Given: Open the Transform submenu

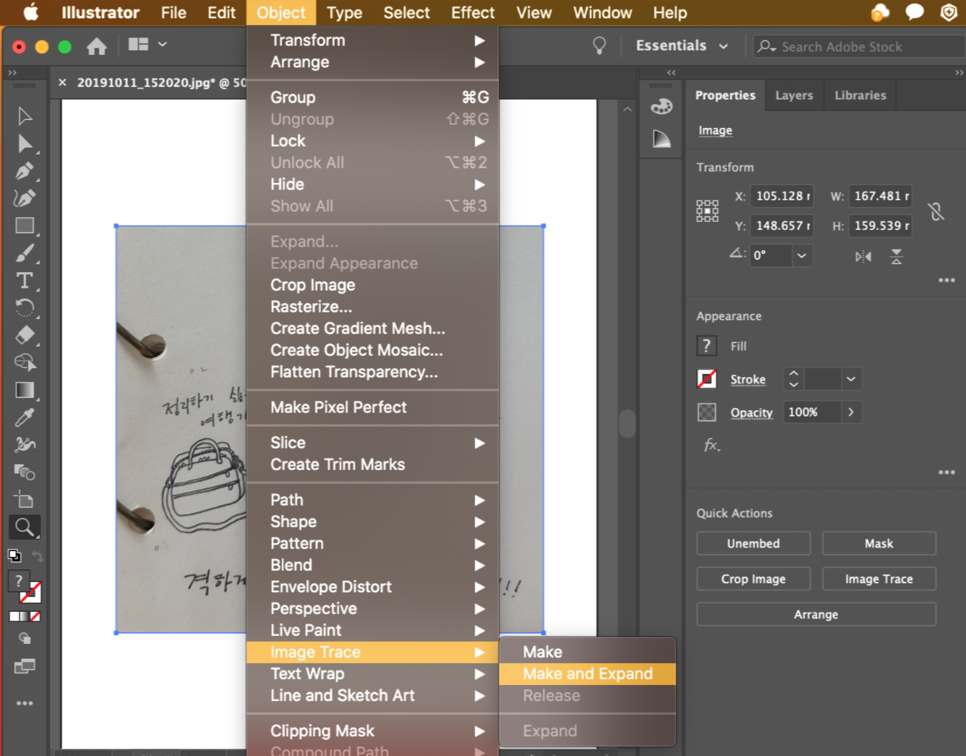Looking at the screenshot, I should 373,40.
